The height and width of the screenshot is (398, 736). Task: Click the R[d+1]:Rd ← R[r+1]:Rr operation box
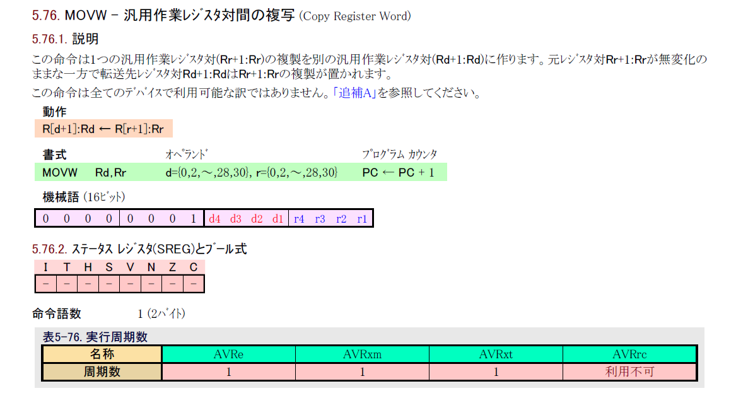pos(103,129)
